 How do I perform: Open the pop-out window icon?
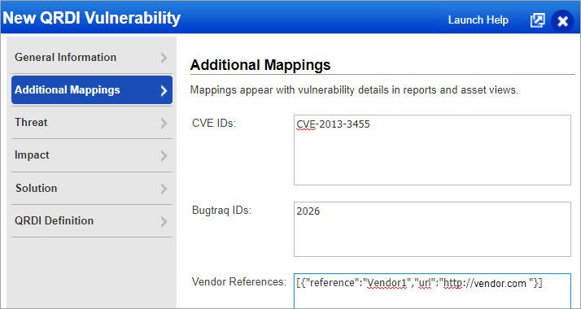point(537,20)
